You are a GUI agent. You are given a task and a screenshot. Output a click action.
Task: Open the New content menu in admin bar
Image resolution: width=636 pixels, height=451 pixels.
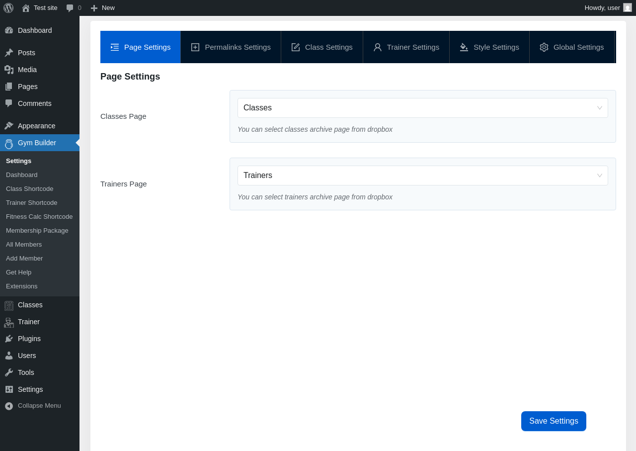click(103, 8)
